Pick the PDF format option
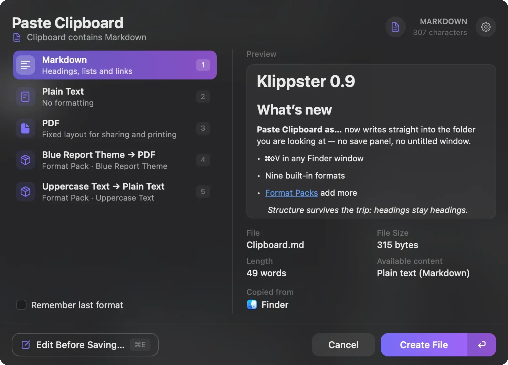The image size is (508, 365). [115, 128]
